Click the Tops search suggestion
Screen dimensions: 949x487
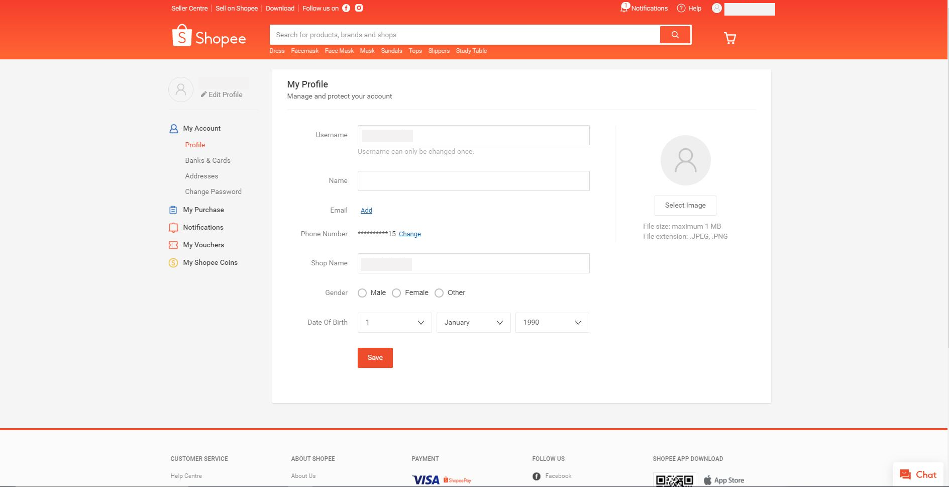point(415,51)
